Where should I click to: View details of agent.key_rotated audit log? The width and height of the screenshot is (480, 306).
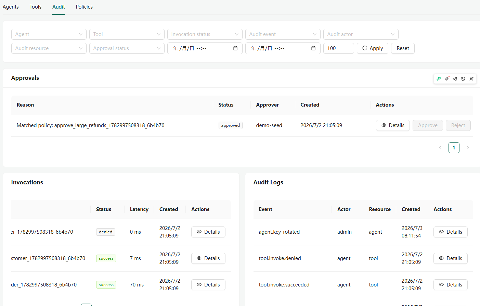pyautogui.click(x=450, y=232)
